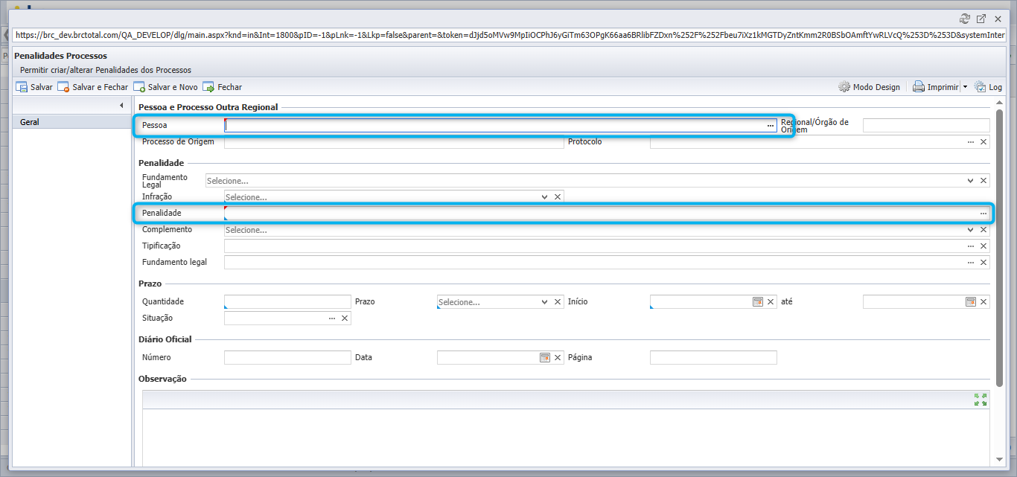Open the Situação lookup ellipsis

(x=332, y=318)
